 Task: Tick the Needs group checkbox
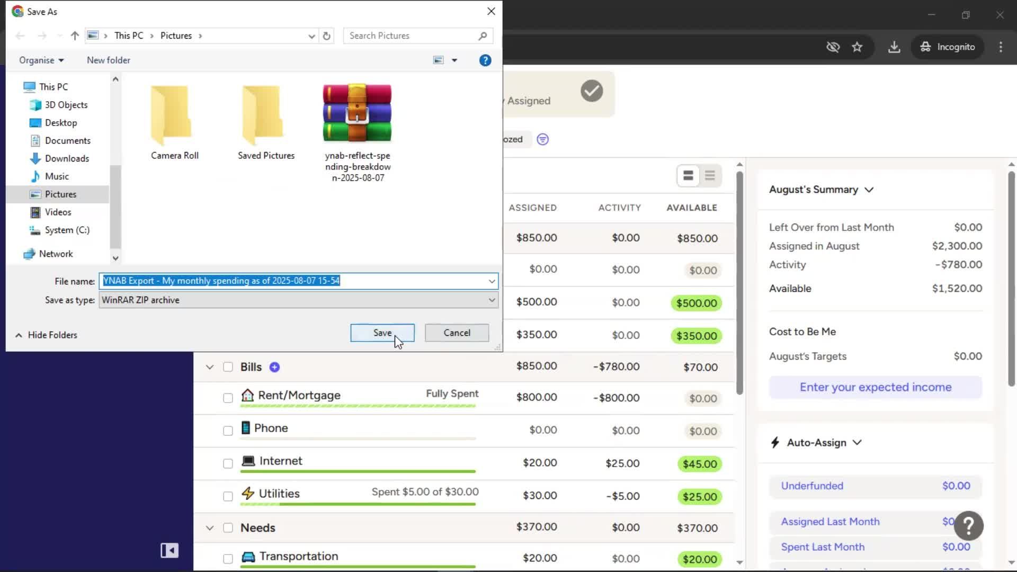[228, 528]
